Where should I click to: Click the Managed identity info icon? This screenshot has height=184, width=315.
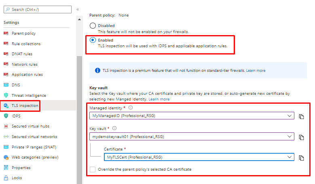131,108
